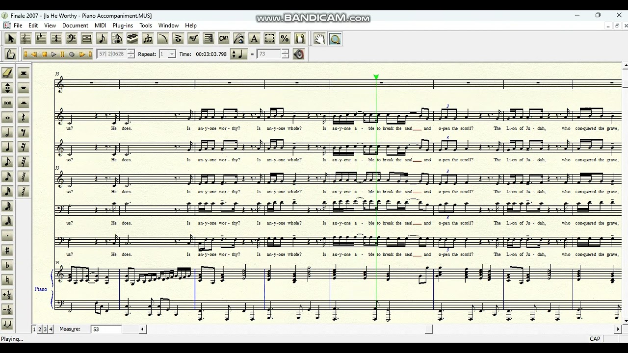
Task: Choose the Time Signature tool
Action: point(56,39)
